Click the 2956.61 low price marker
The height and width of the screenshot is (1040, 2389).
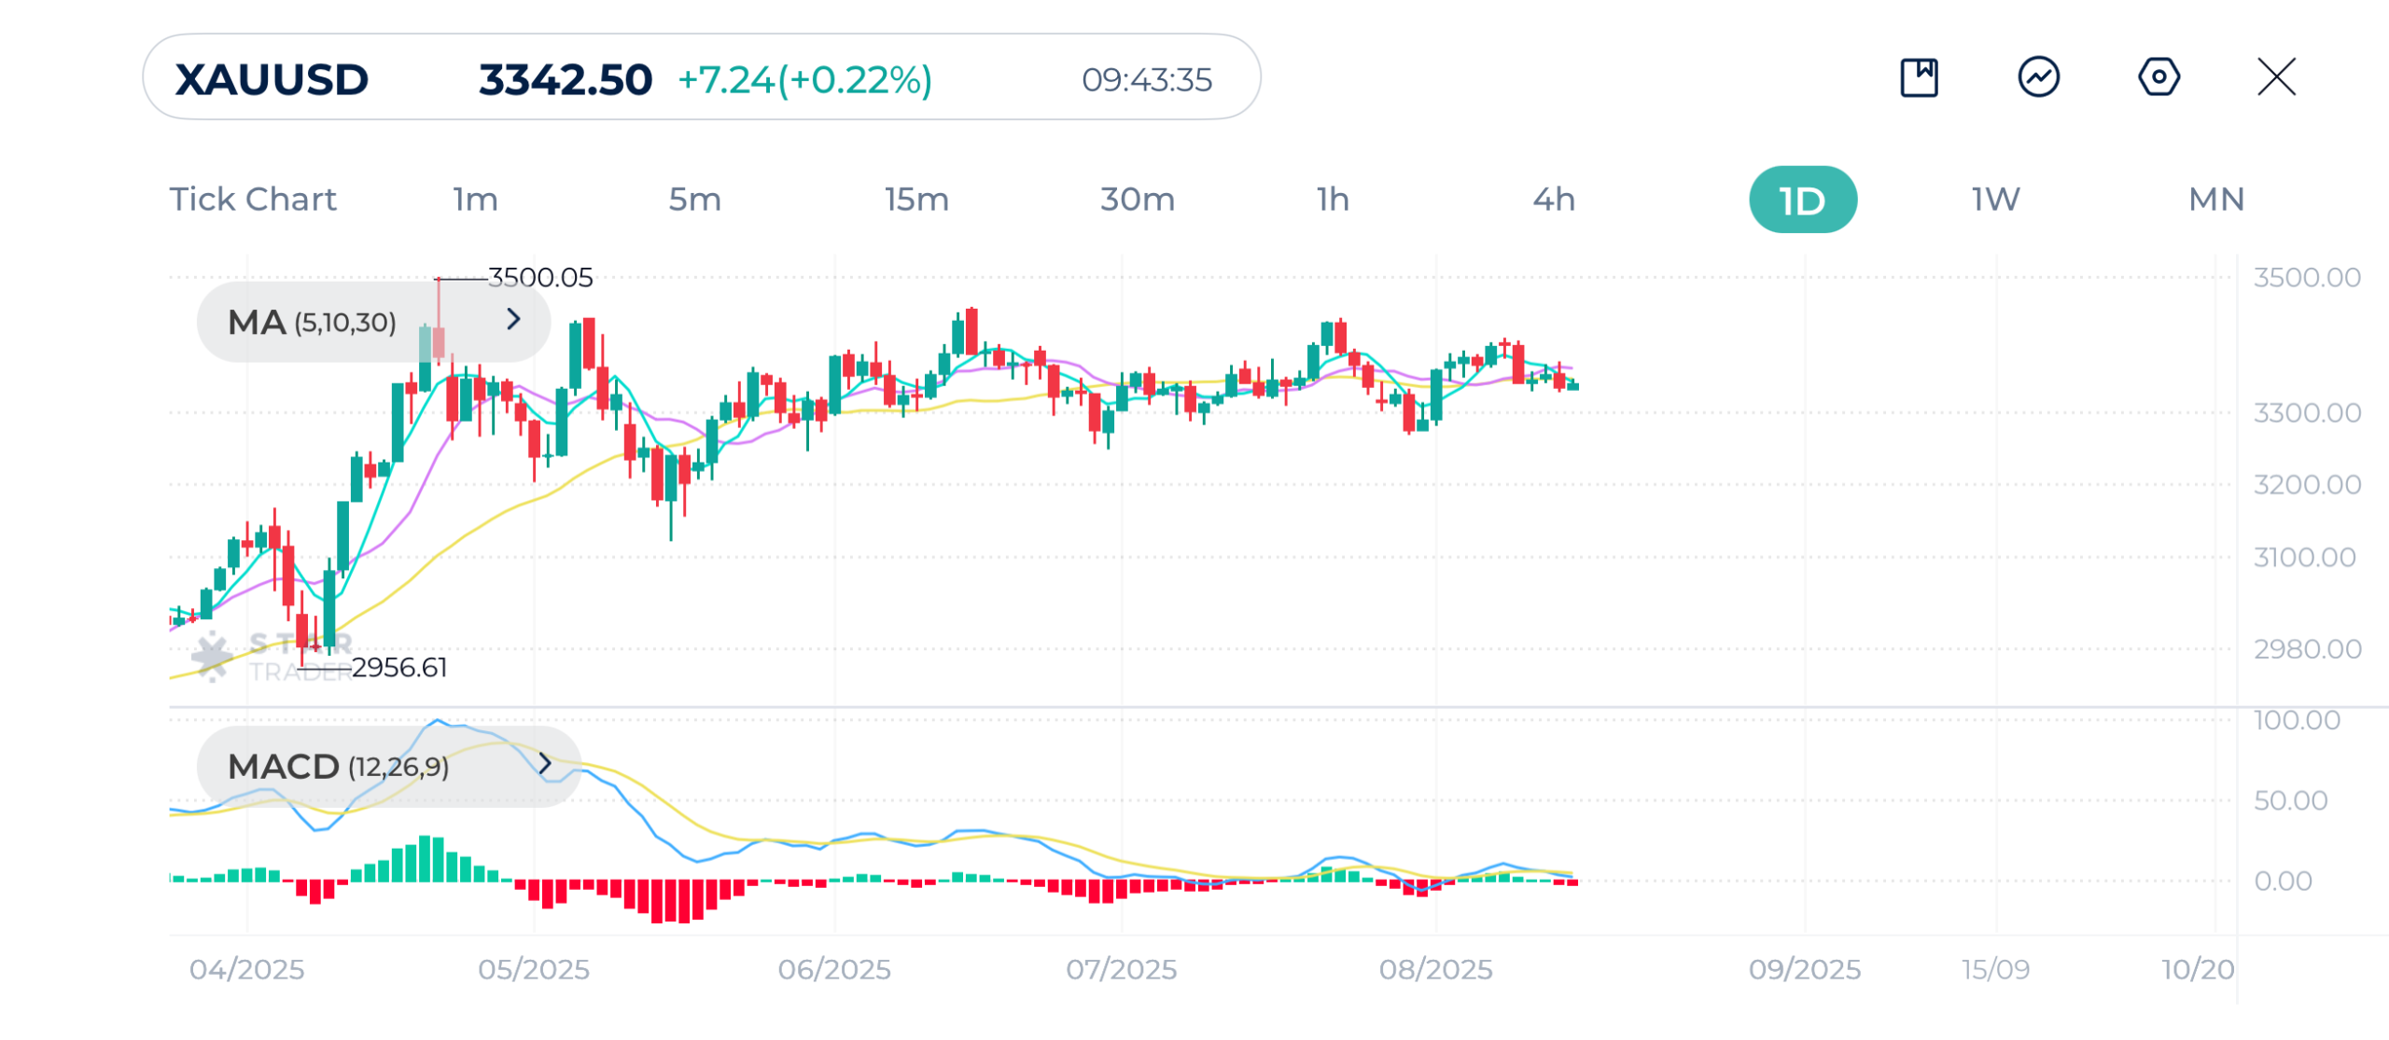399,668
